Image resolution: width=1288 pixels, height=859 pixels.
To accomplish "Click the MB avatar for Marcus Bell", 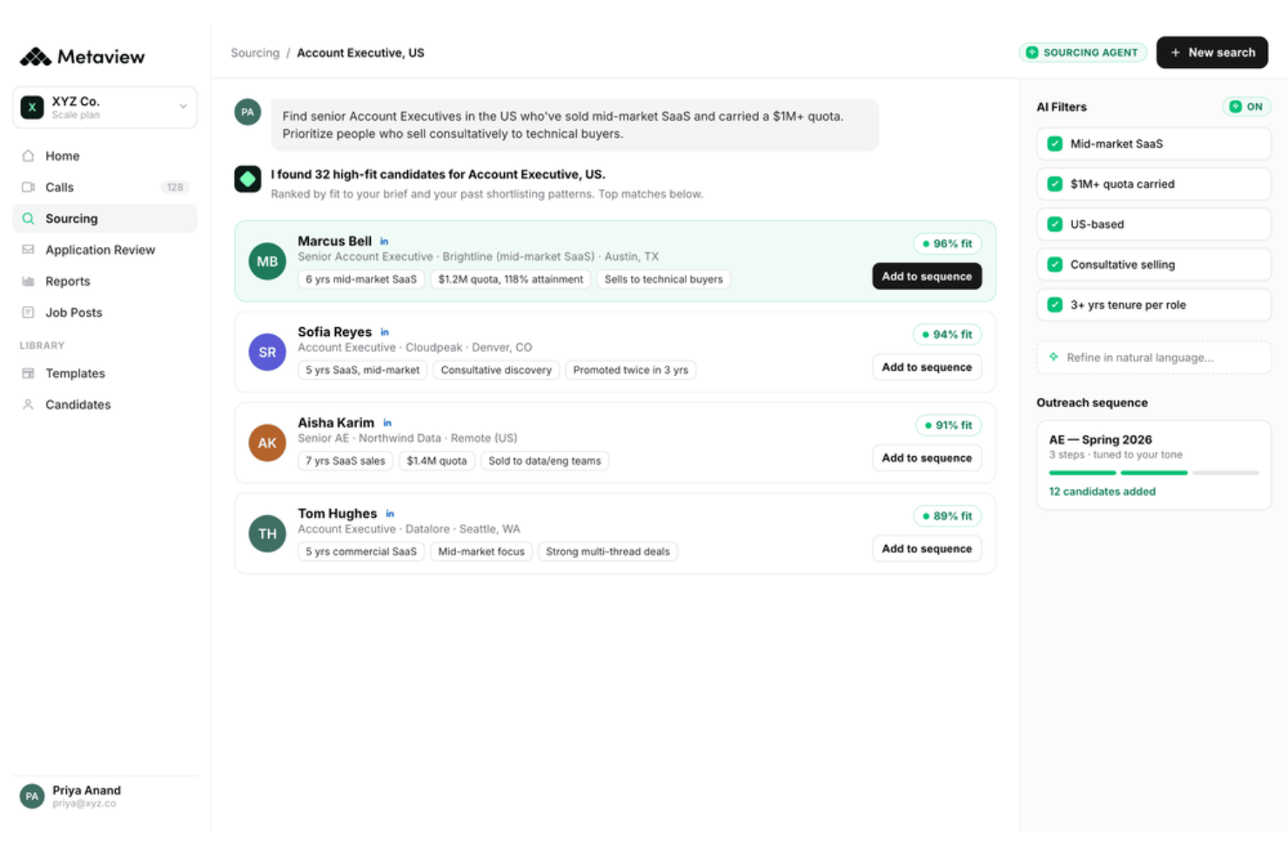I will pos(267,261).
